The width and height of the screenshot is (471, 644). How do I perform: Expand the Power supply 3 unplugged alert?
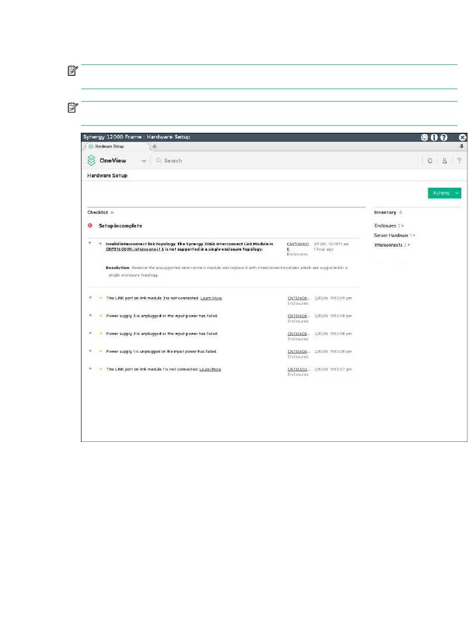pos(90,316)
